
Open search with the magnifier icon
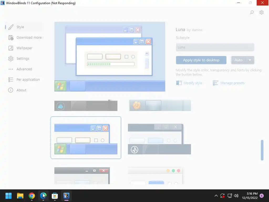[252, 12]
